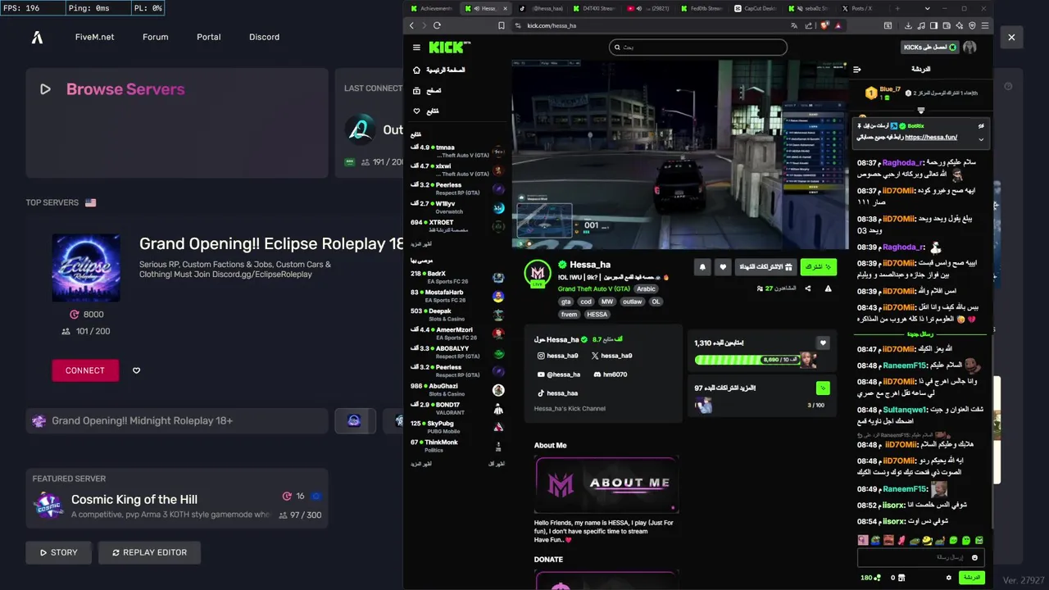Open Kick user avatar menu
Screen dimensions: 1049x590
tap(970, 48)
